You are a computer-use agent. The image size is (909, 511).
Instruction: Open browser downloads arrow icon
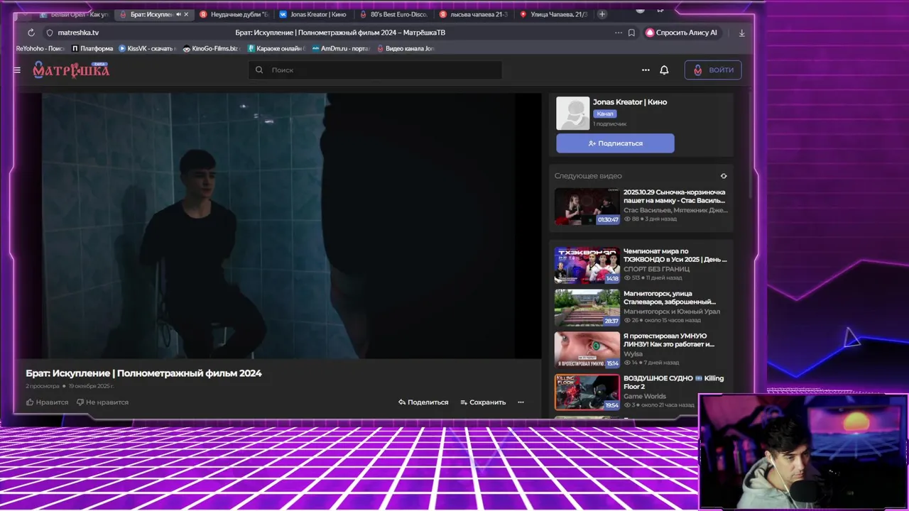click(x=742, y=33)
